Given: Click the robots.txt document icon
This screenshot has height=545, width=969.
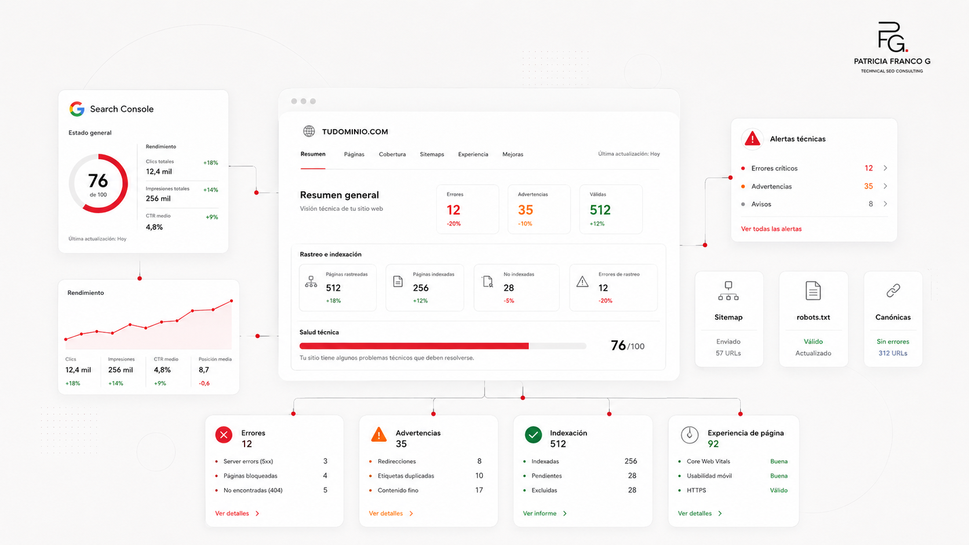Looking at the screenshot, I should tap(813, 291).
